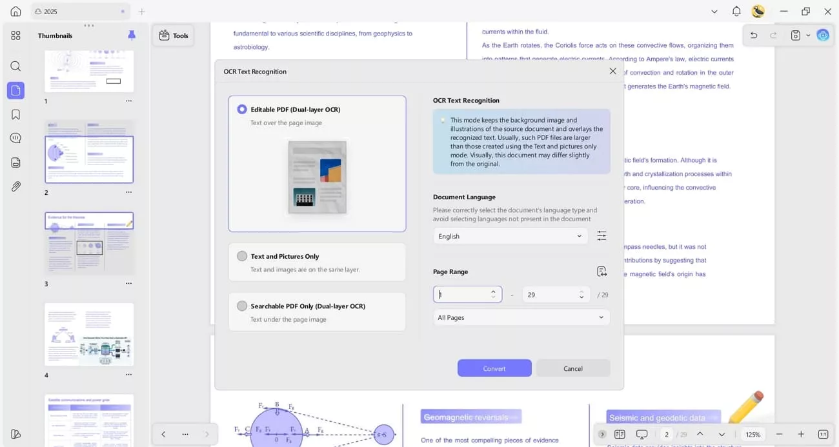Open the AI assistant icon at the top right

pos(823,35)
